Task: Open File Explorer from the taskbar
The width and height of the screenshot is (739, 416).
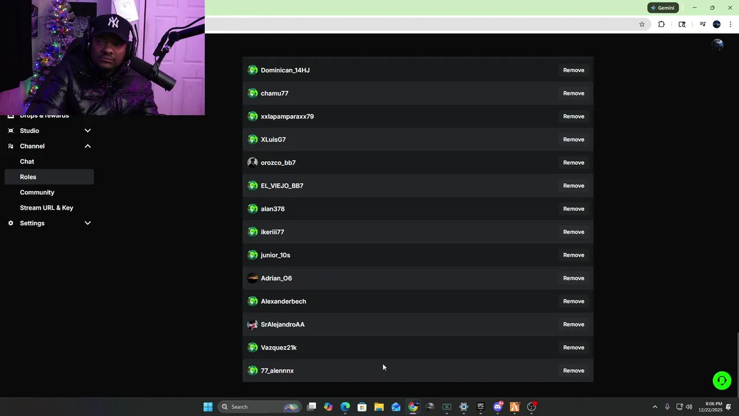Action: [379, 407]
